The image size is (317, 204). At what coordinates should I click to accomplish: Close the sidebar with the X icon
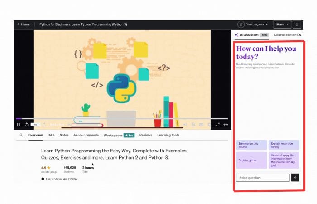pos(300,35)
